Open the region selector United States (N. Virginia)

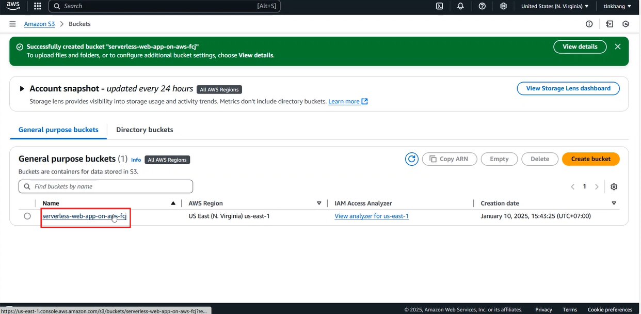pos(555,6)
